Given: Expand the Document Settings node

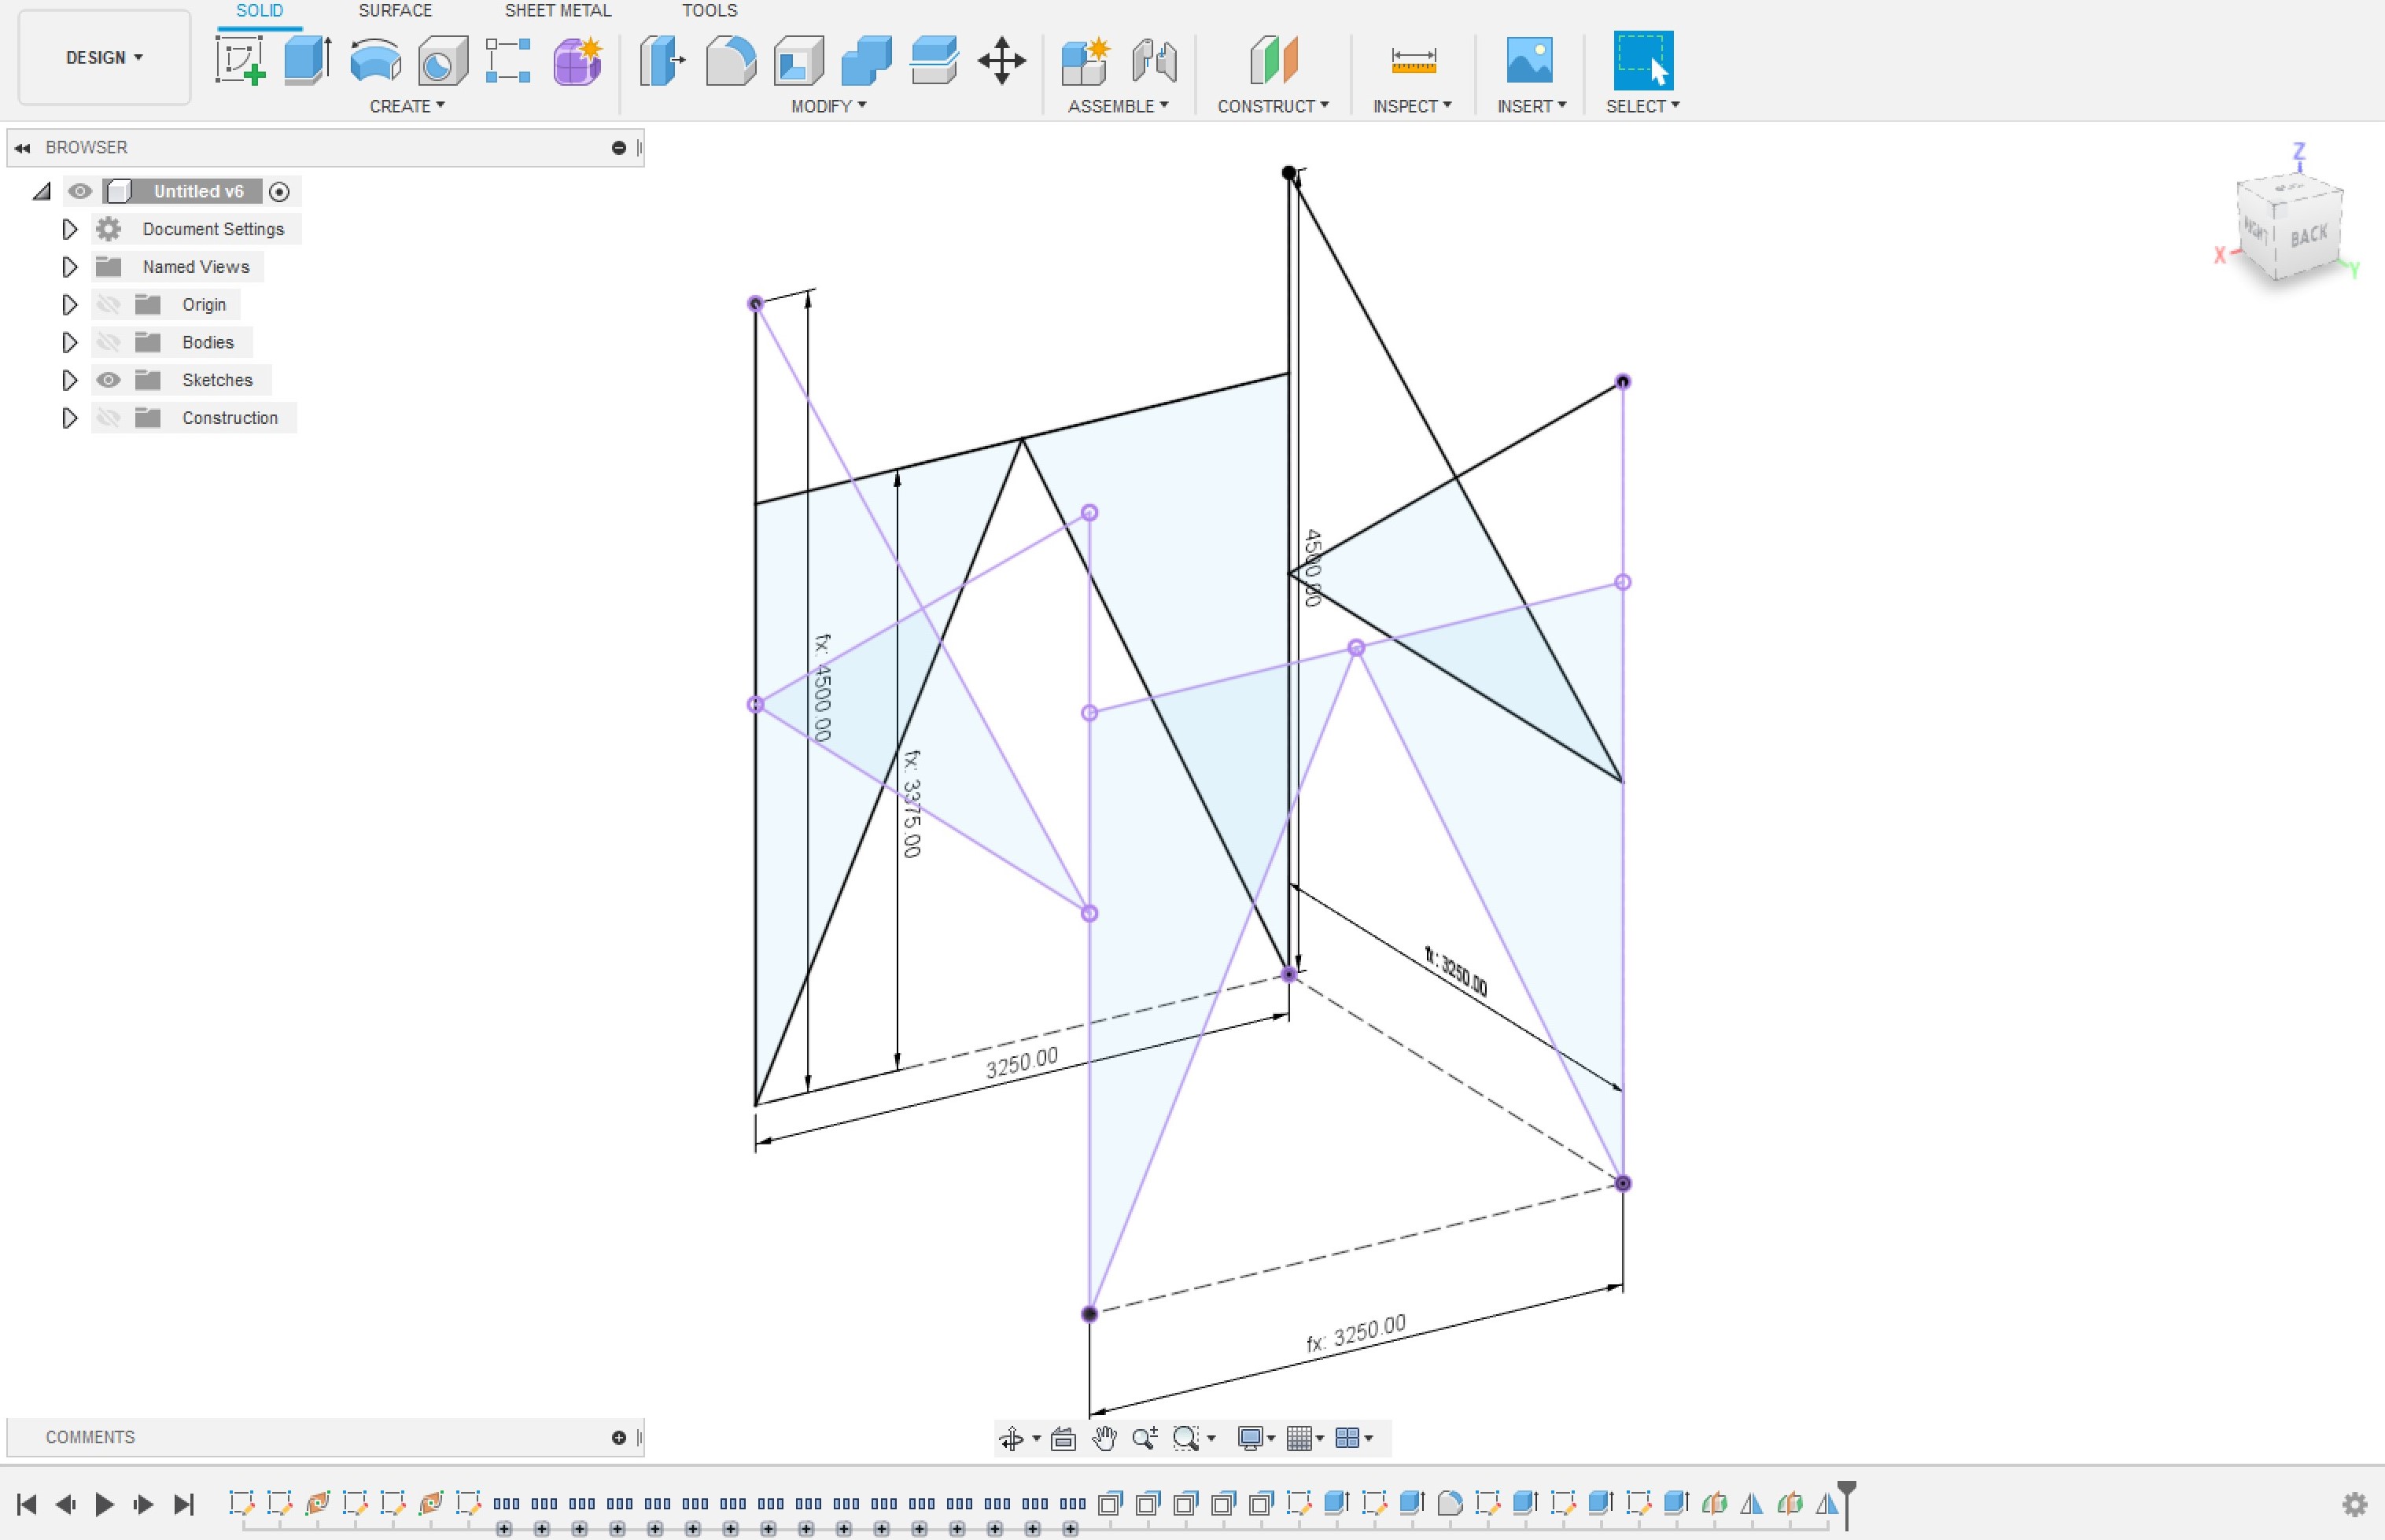Looking at the screenshot, I should [69, 229].
